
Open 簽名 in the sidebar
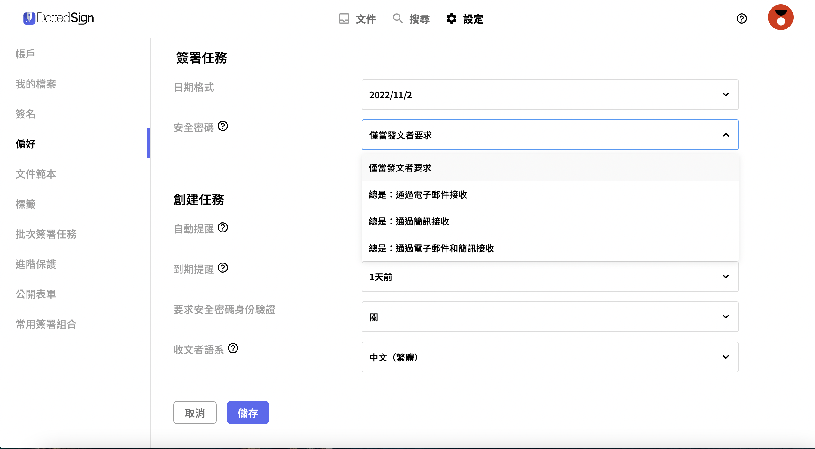25,114
